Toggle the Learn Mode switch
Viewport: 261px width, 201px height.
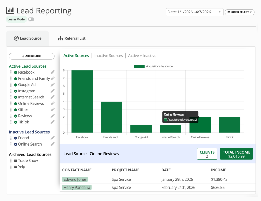pos(31,19)
